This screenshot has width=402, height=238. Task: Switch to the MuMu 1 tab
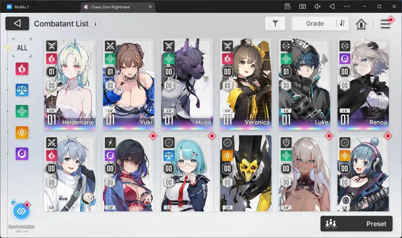tap(22, 7)
